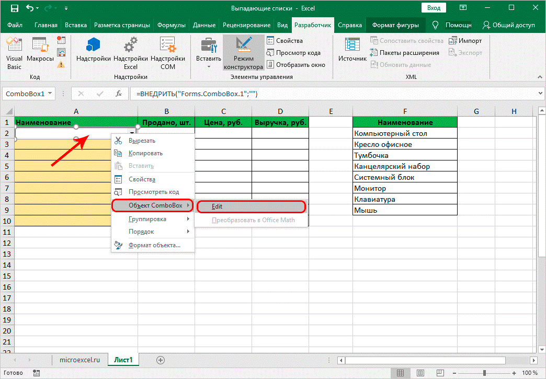Switch to the Формулы ribbon tab
Viewport: 546px width, 379px height.
pos(171,25)
